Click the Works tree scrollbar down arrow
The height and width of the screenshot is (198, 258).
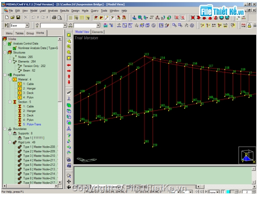click(x=60, y=182)
